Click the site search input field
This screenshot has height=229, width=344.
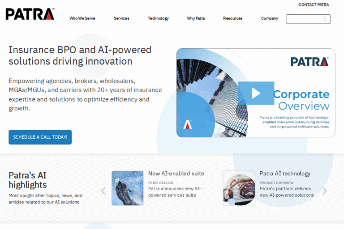[x=308, y=19]
